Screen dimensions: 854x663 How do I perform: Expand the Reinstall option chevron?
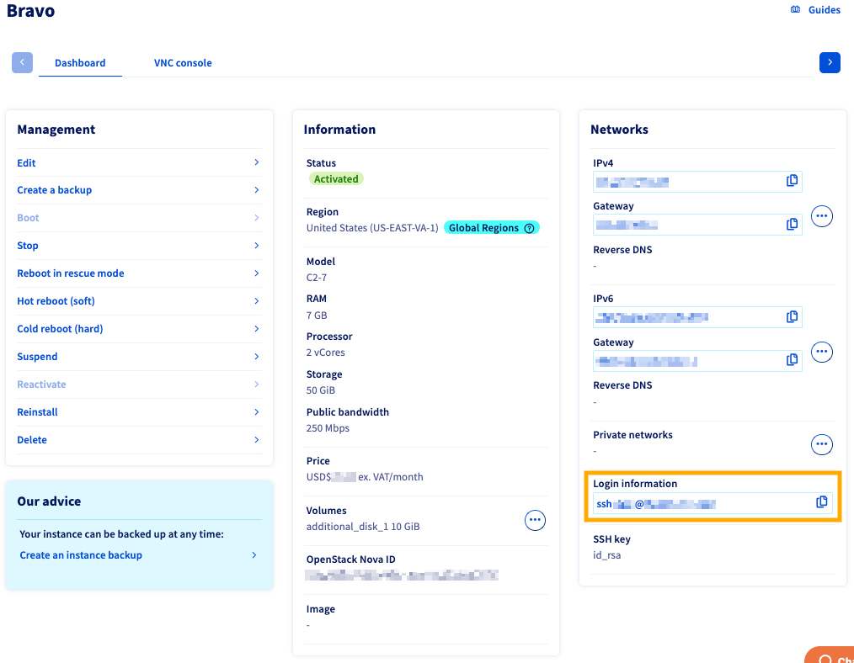coord(256,412)
